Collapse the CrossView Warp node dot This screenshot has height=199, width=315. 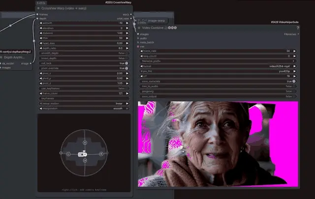pyautogui.click(x=38, y=8)
